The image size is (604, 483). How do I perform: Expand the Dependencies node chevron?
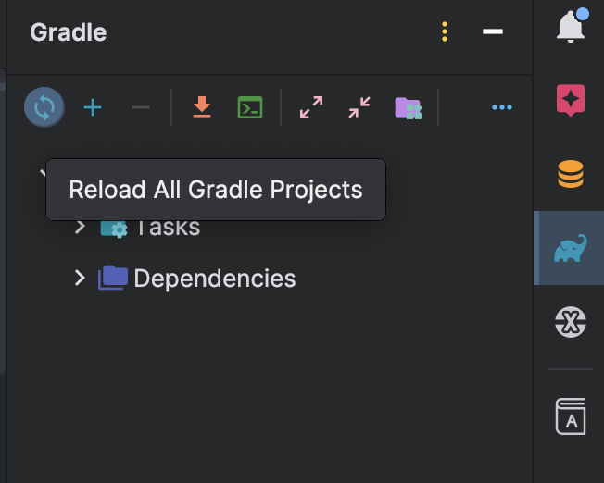coord(80,278)
